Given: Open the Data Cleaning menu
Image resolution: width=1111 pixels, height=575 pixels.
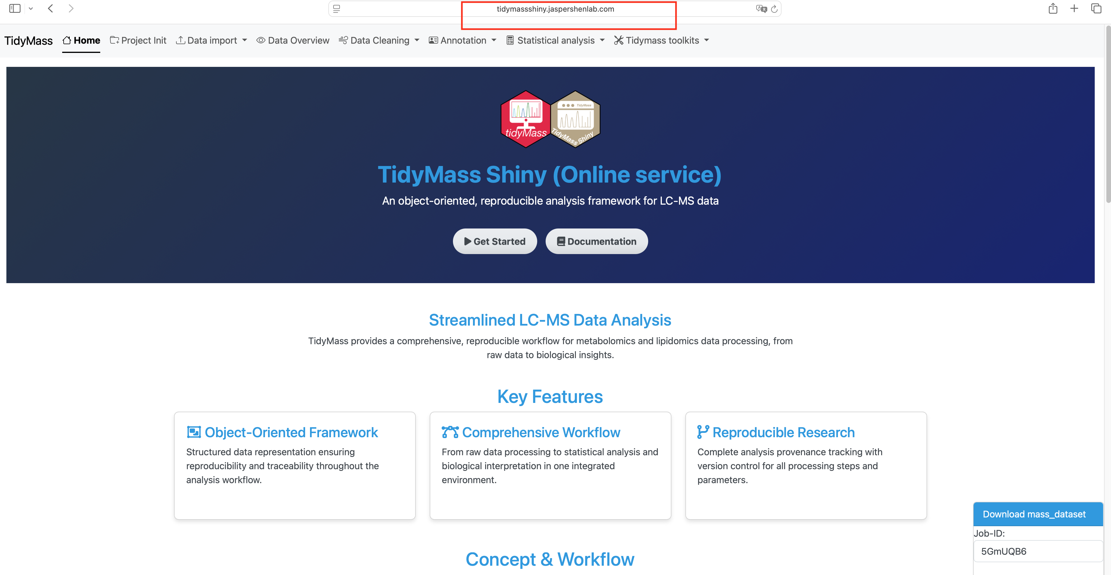Looking at the screenshot, I should tap(379, 41).
